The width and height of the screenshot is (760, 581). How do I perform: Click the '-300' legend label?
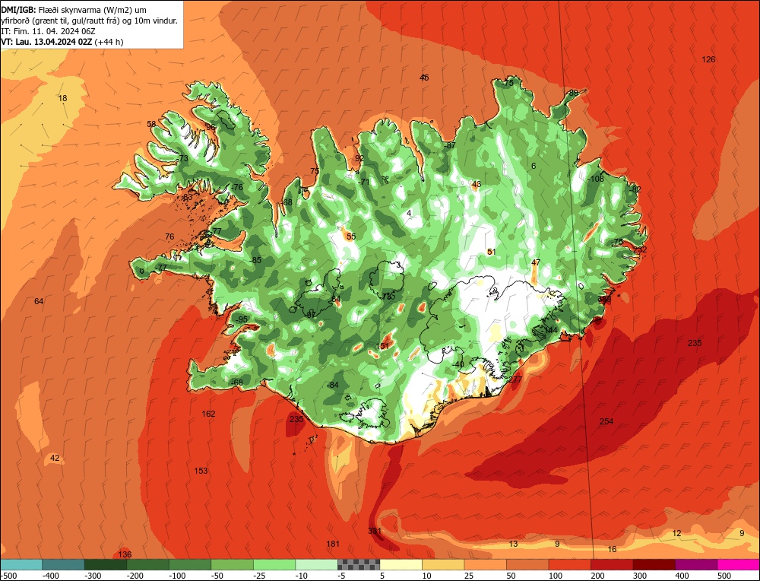pos(93,576)
